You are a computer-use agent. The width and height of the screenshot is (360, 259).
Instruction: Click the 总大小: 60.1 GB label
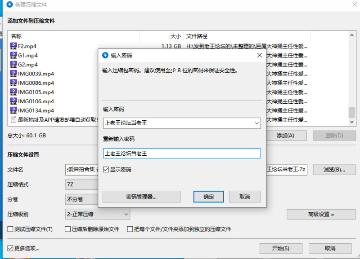[27, 136]
